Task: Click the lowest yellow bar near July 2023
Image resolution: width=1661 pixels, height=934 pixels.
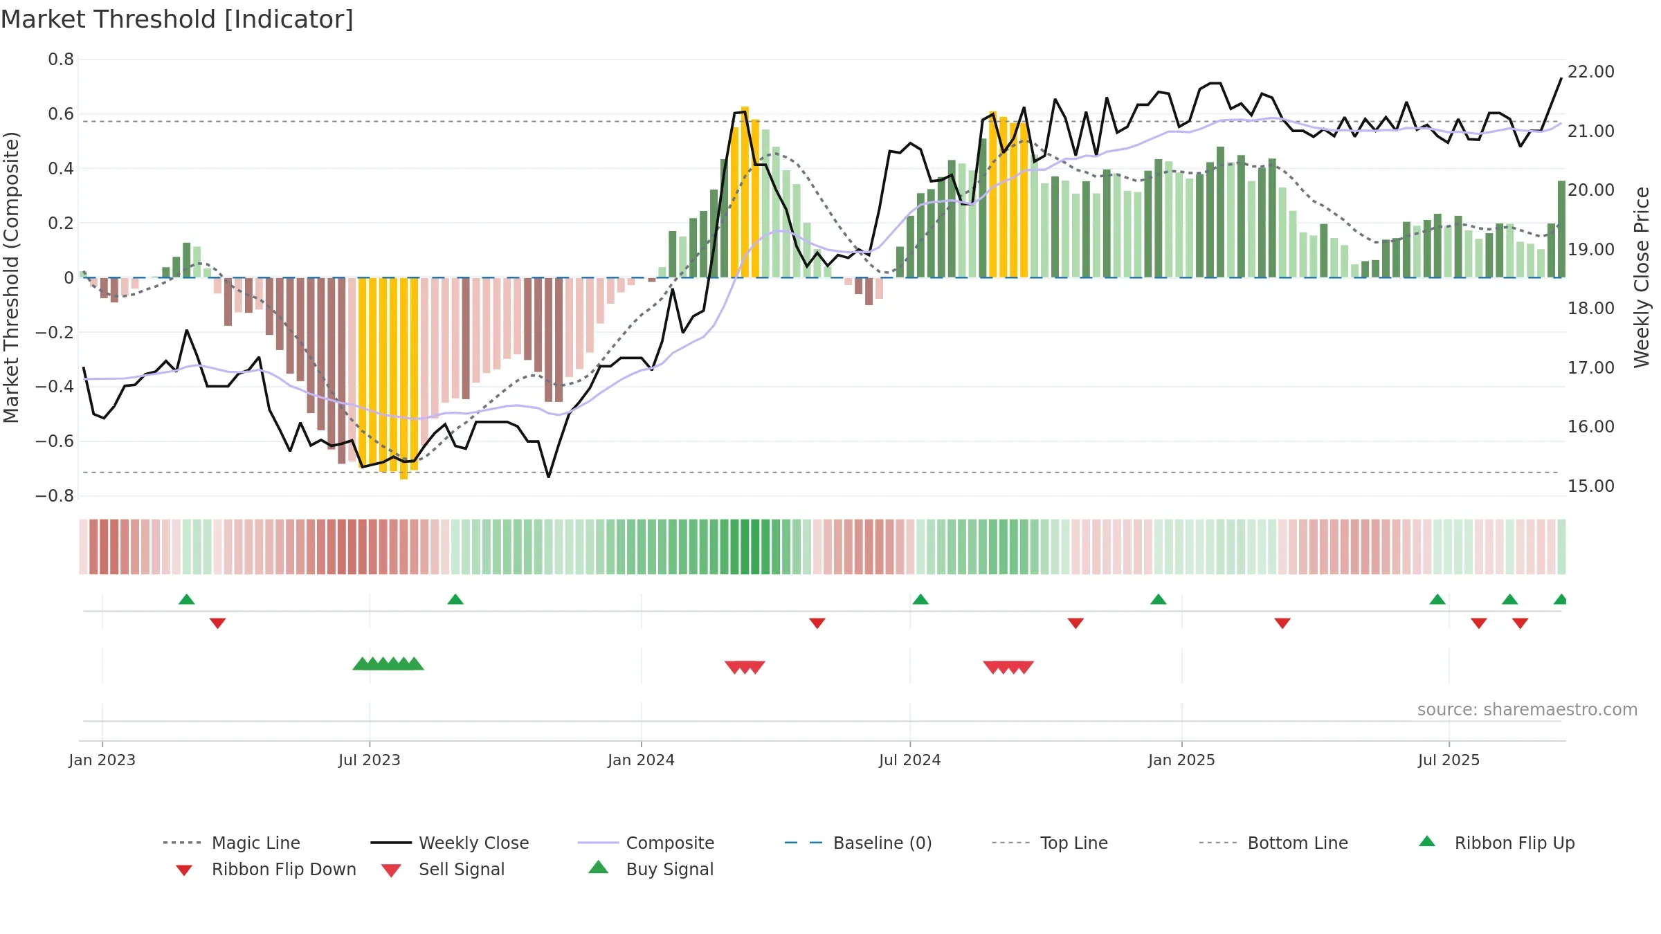Action: click(404, 378)
